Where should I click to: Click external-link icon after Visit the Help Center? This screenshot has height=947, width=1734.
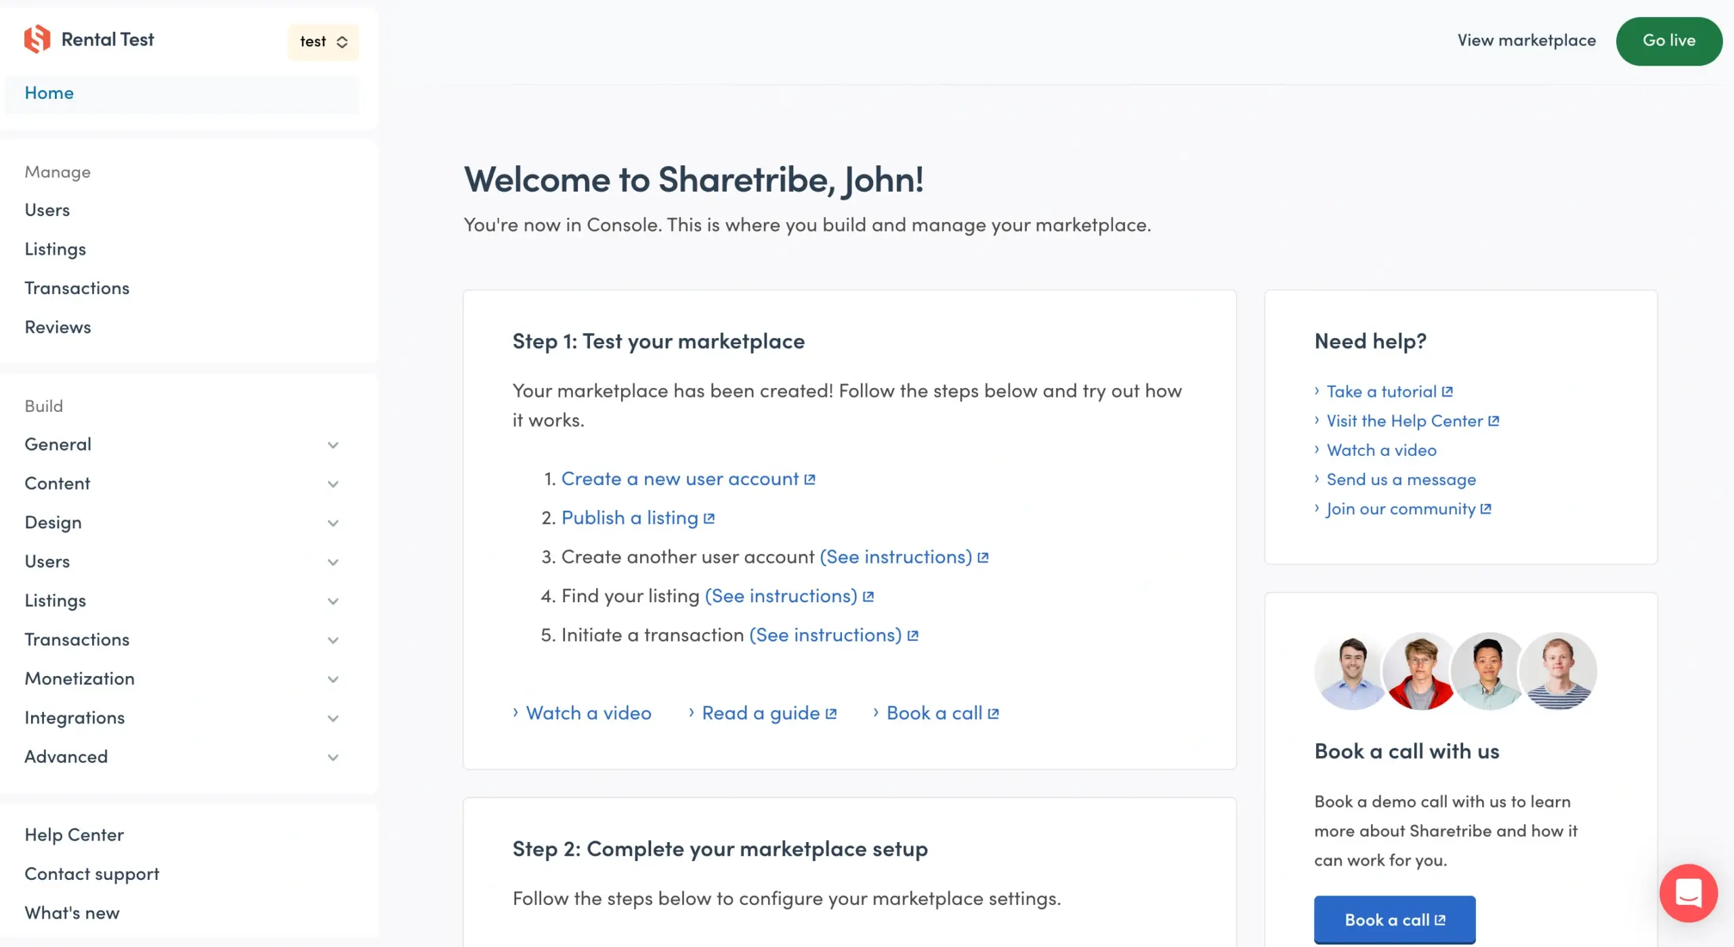click(x=1494, y=421)
